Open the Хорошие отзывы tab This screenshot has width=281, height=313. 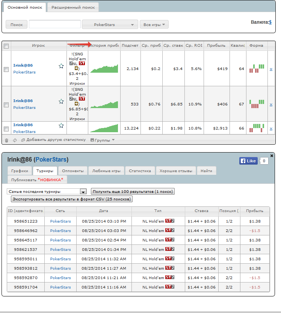pyautogui.click(x=176, y=171)
